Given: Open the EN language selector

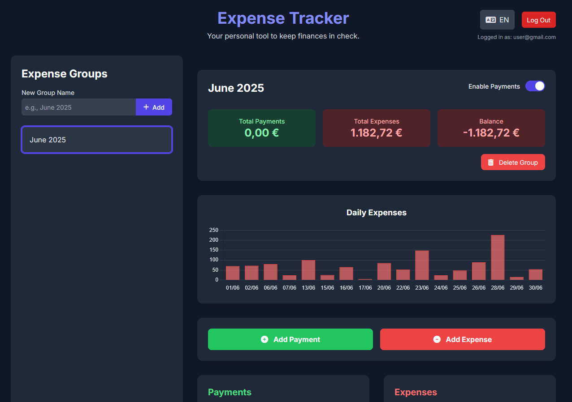Looking at the screenshot, I should click(497, 20).
